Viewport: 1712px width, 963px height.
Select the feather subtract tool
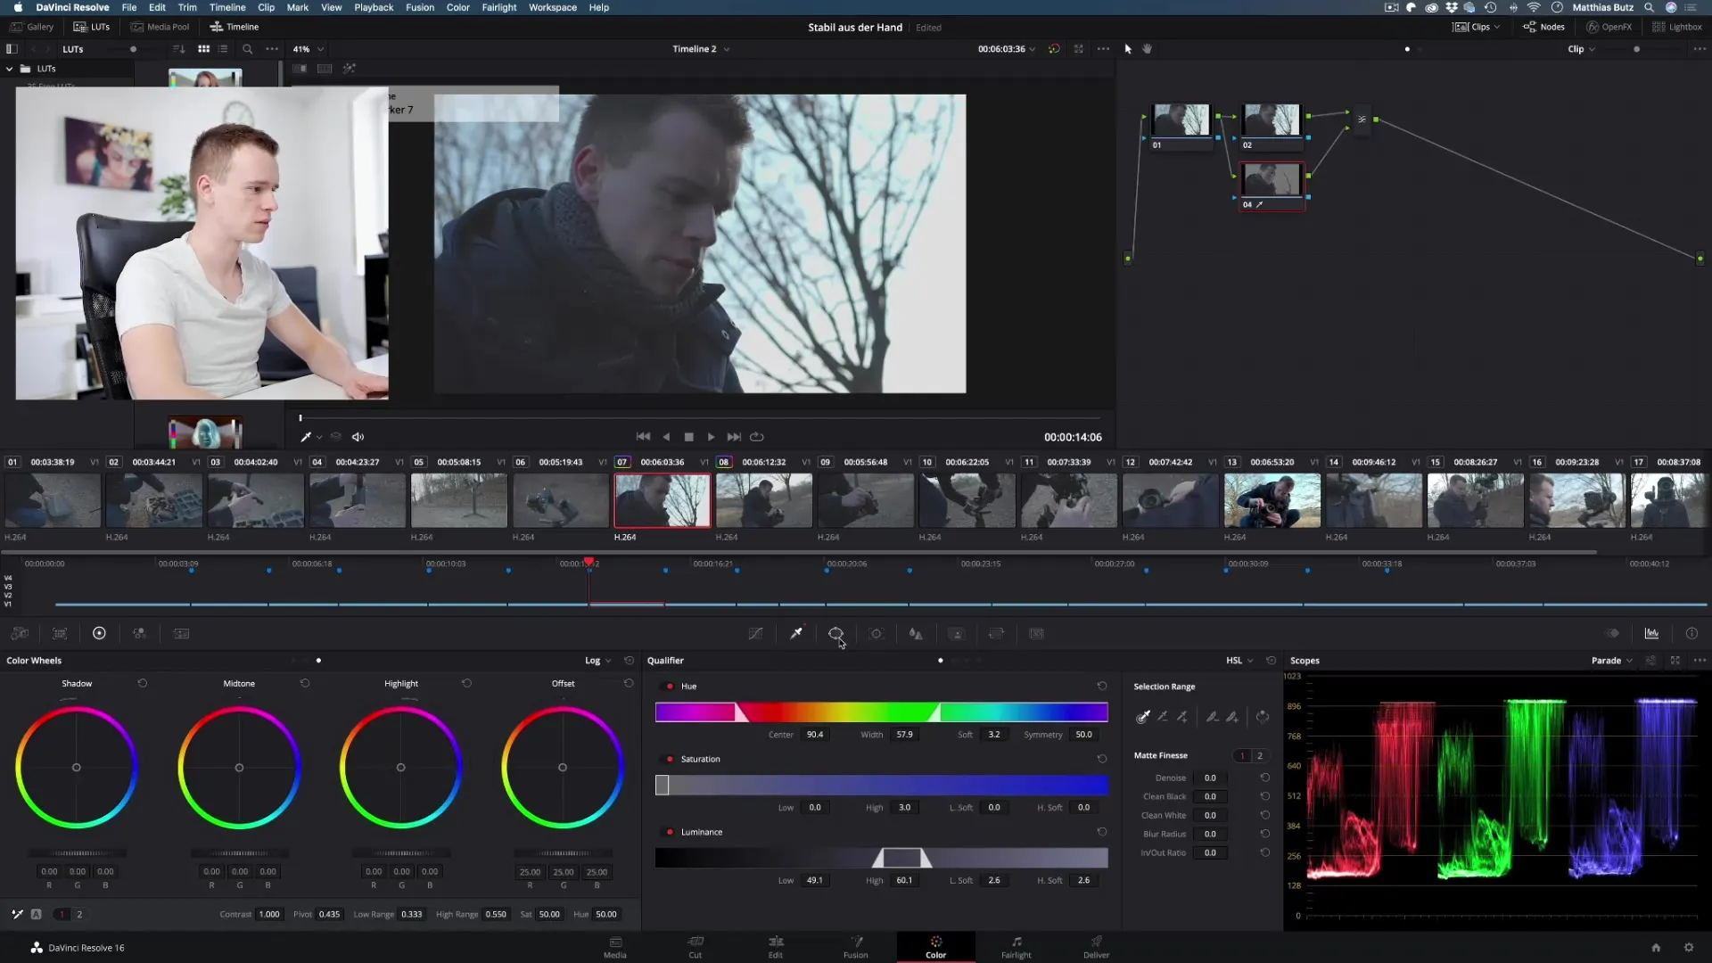coord(1212,717)
